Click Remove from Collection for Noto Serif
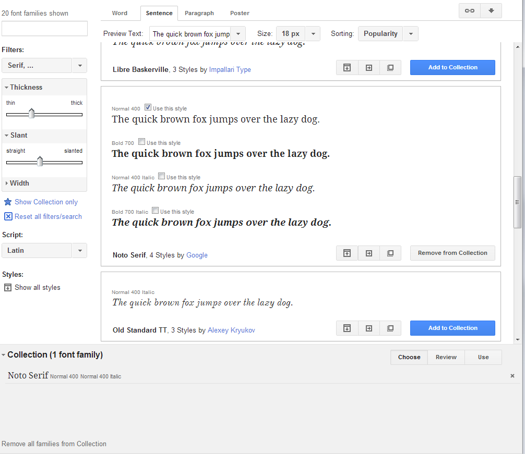 click(x=452, y=253)
